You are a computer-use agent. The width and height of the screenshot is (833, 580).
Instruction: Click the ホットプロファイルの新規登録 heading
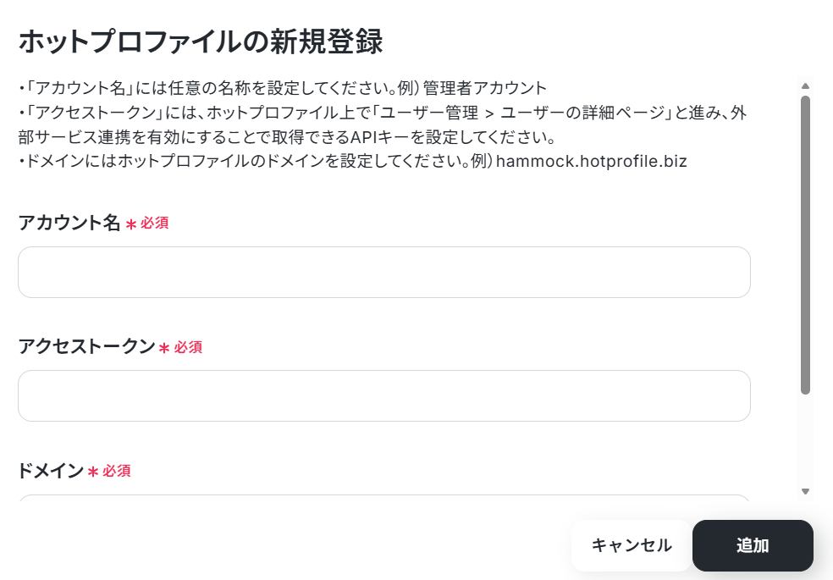201,41
